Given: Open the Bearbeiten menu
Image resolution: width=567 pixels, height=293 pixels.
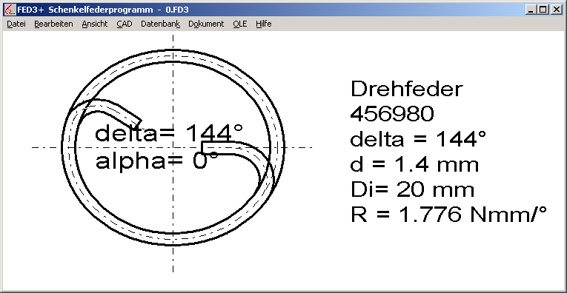Looking at the screenshot, I should 53,24.
